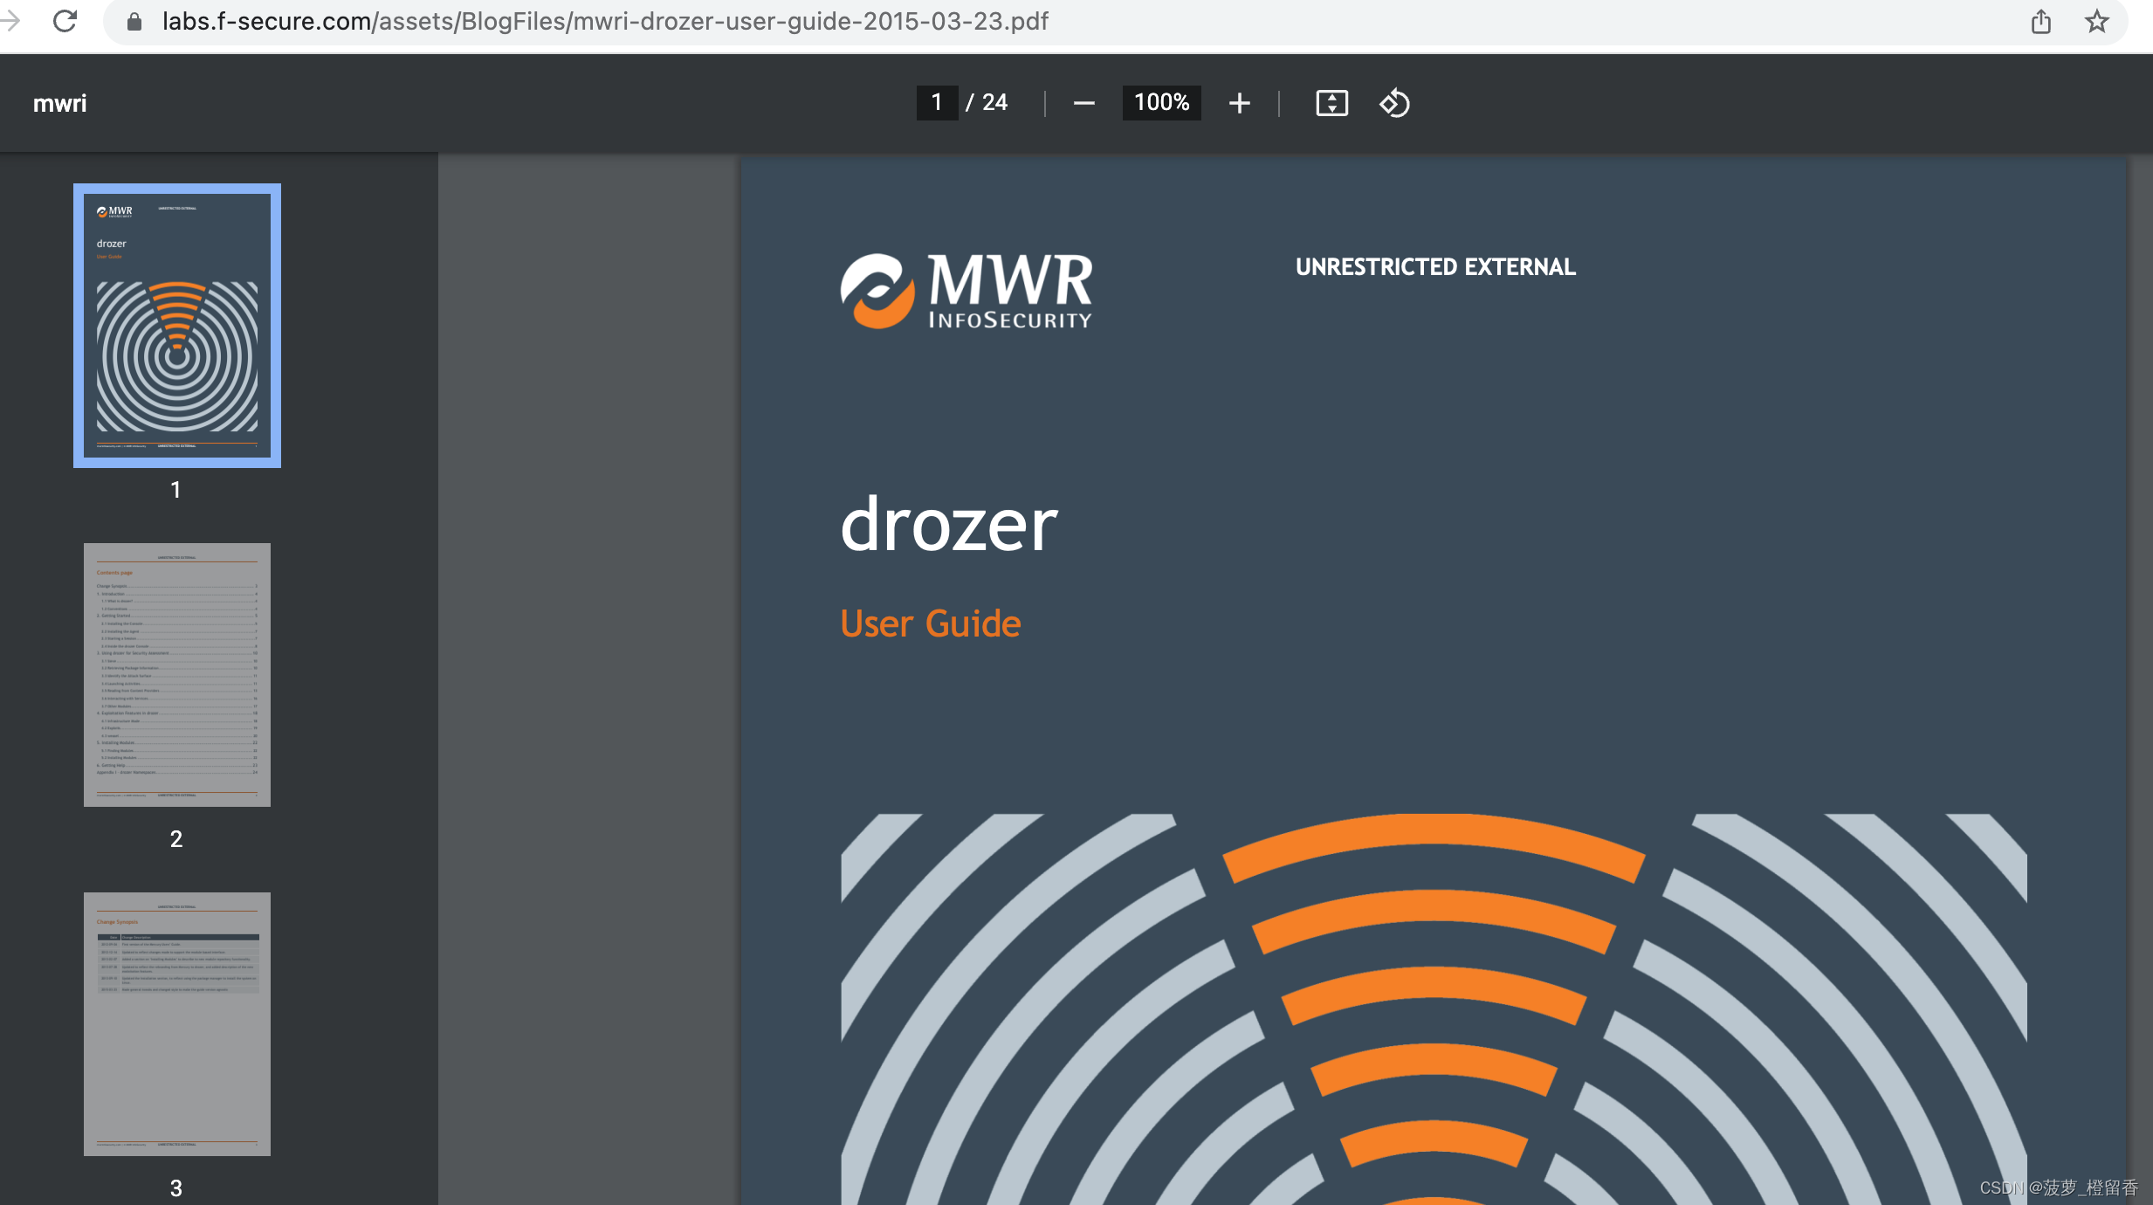Select page 1 thumbnail in sidebar
Viewport: 2153px width, 1205px height.
(177, 325)
